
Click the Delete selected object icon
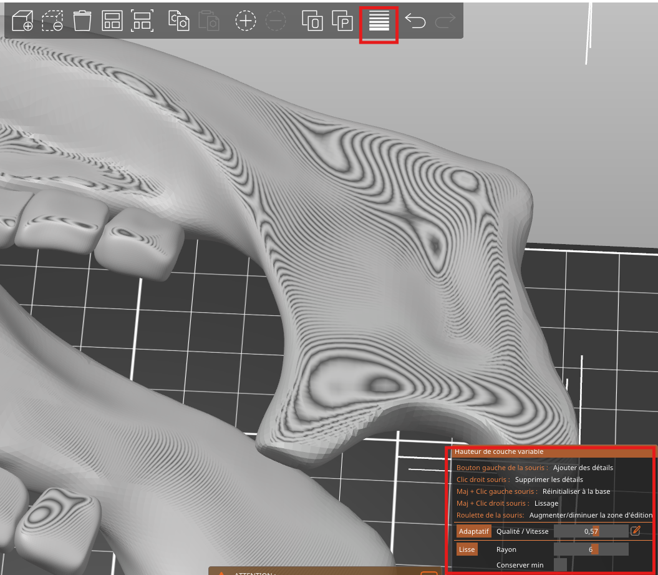(x=52, y=21)
